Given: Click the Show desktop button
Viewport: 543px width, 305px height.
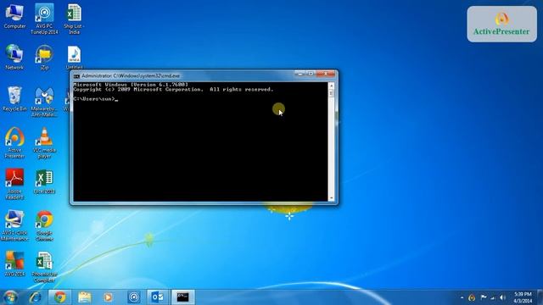Looking at the screenshot, I should click(540, 297).
